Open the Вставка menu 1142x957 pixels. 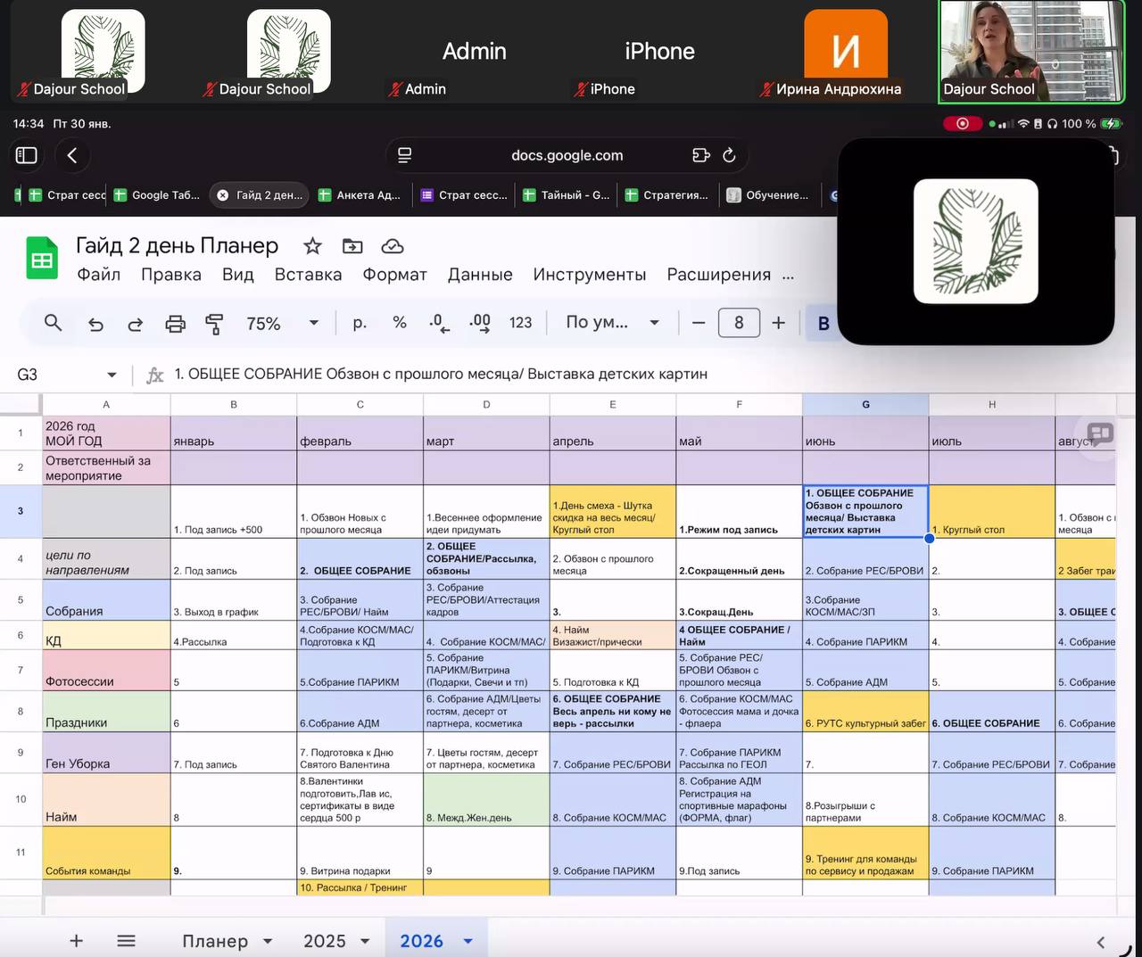pyautogui.click(x=308, y=275)
